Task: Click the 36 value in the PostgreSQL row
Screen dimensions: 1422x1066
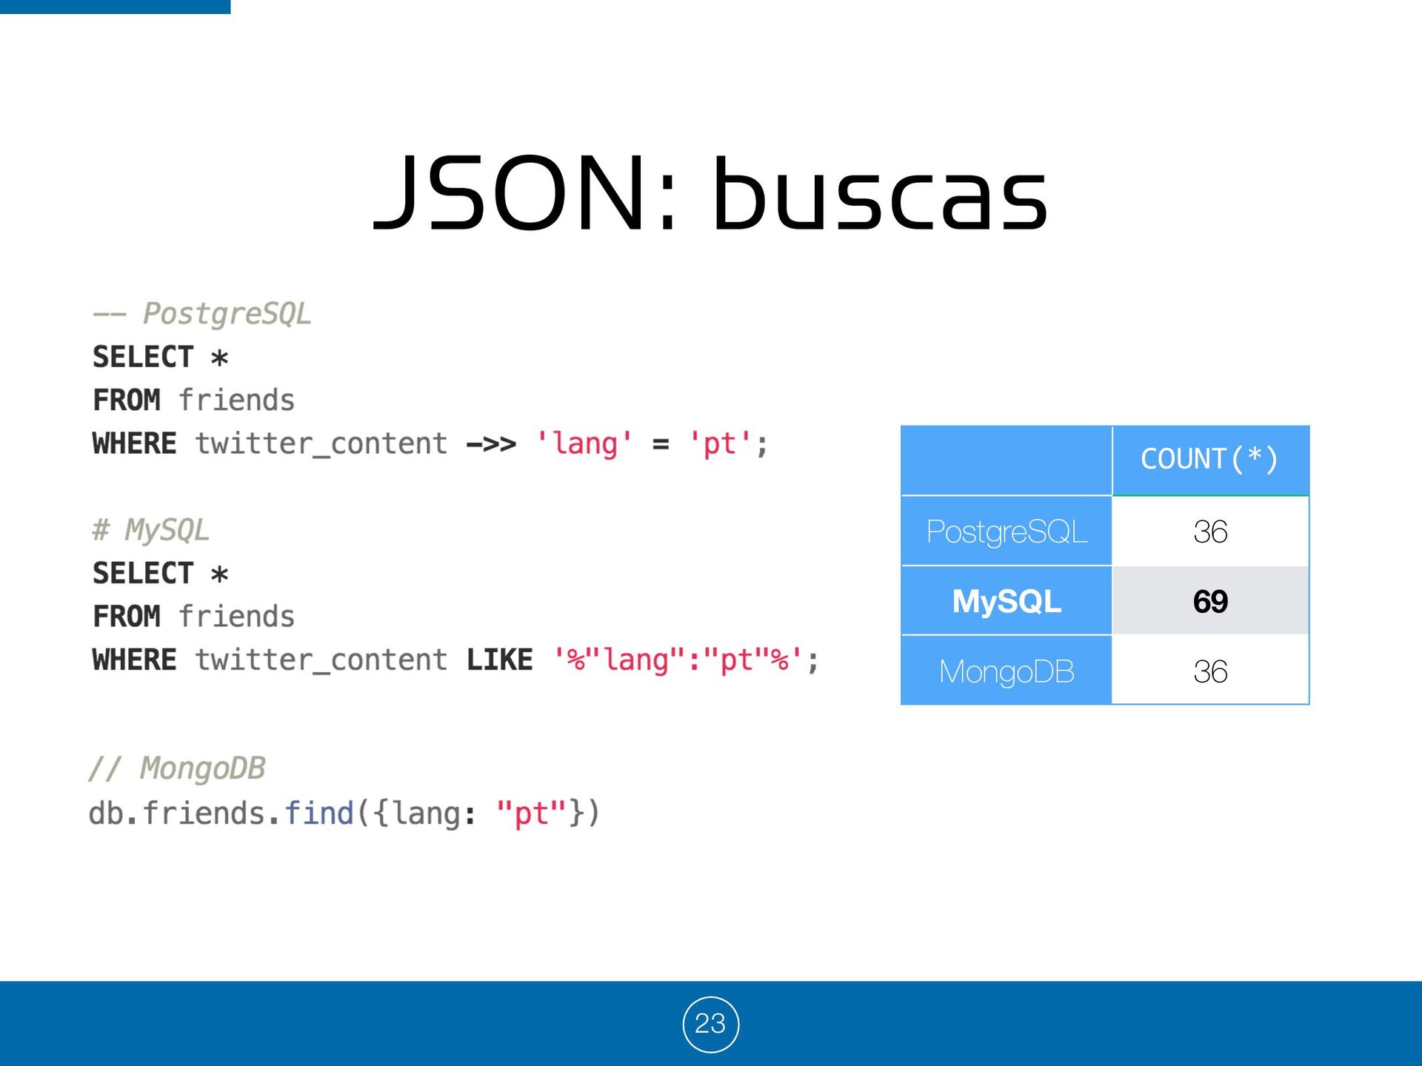Action: [1210, 532]
